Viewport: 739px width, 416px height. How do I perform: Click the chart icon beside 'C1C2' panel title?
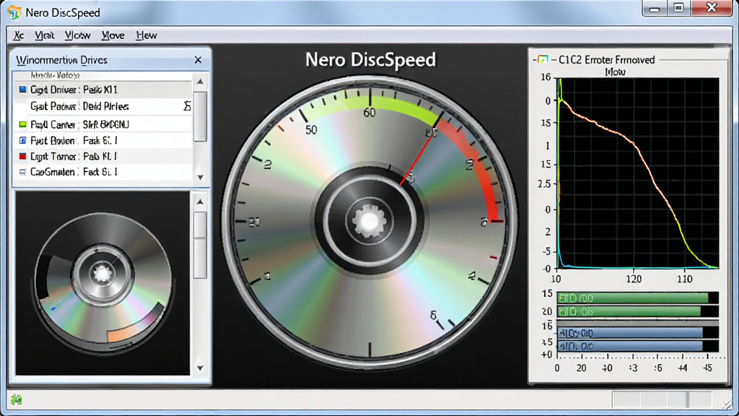543,59
